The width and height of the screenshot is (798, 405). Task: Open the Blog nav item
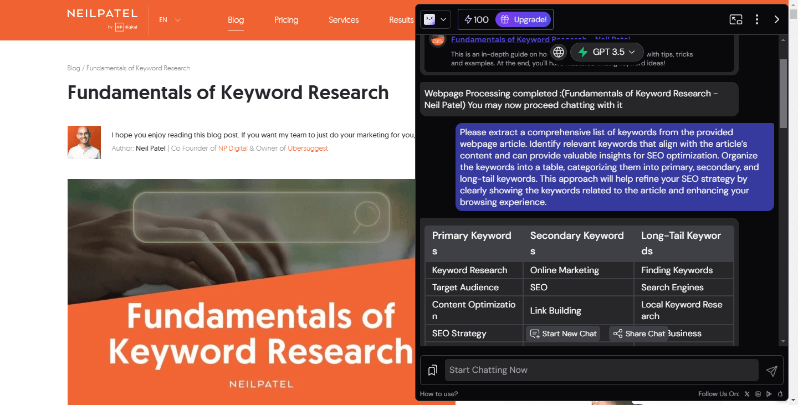[236, 20]
